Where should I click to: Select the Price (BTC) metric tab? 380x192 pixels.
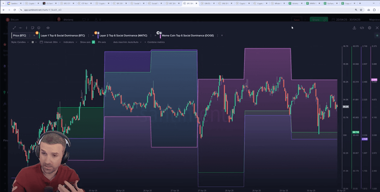click(x=20, y=35)
